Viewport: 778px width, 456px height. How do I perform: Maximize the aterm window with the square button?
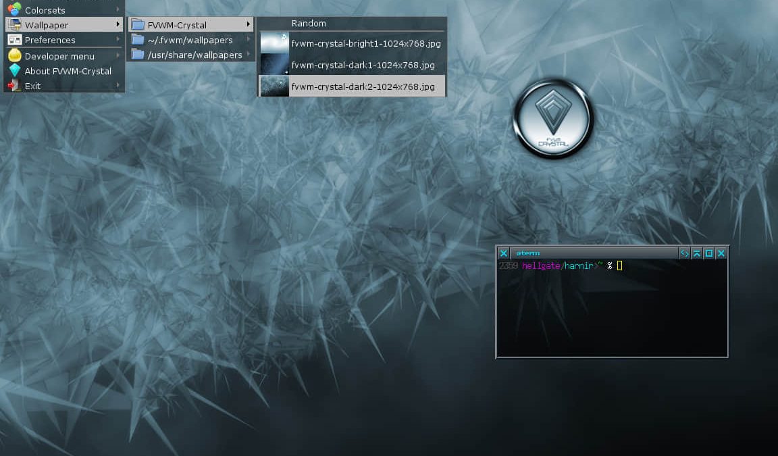pos(709,253)
